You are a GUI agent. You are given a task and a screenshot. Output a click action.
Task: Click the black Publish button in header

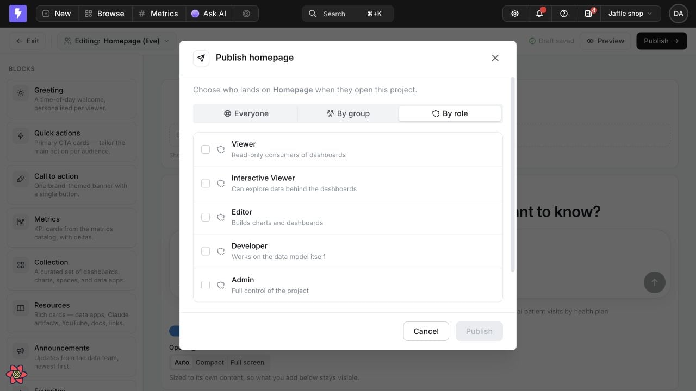pos(662,41)
